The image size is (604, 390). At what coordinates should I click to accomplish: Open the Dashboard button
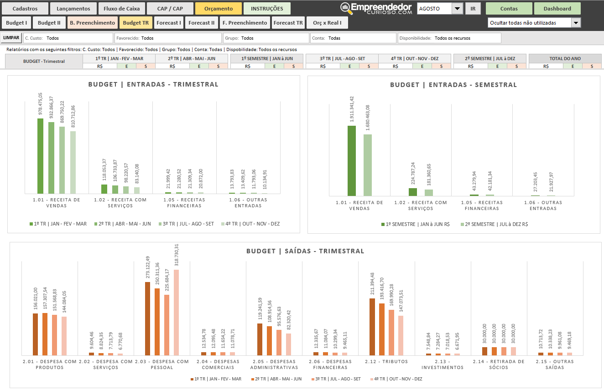(x=557, y=9)
